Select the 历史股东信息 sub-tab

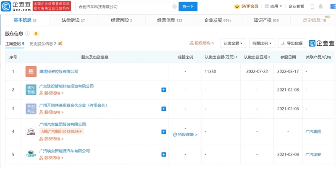(x=43, y=44)
